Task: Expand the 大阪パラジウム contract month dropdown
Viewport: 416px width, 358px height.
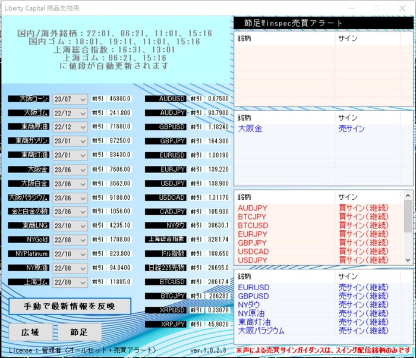Action: (70, 198)
